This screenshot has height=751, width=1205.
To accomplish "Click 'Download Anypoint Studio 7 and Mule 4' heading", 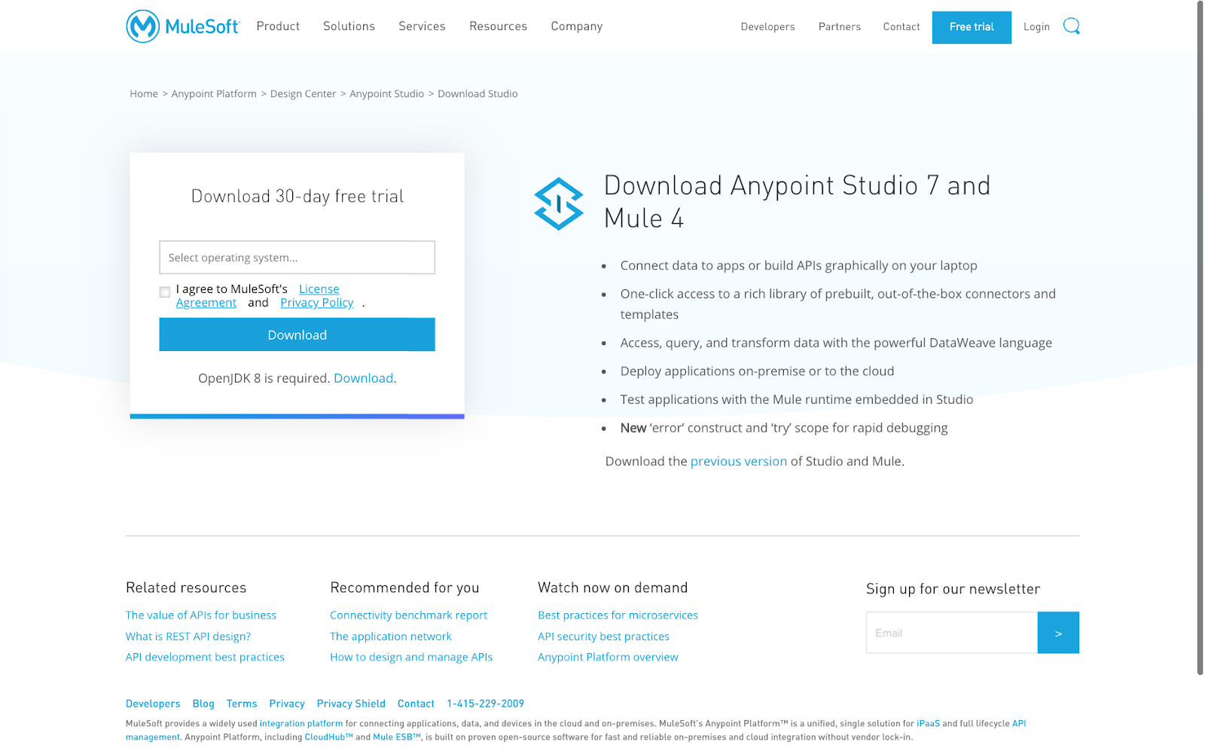I will click(797, 201).
